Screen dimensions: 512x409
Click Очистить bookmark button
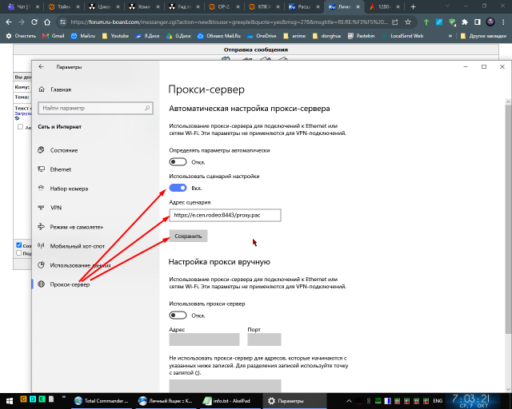(21, 36)
